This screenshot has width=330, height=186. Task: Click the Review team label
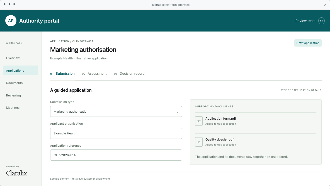point(305,21)
